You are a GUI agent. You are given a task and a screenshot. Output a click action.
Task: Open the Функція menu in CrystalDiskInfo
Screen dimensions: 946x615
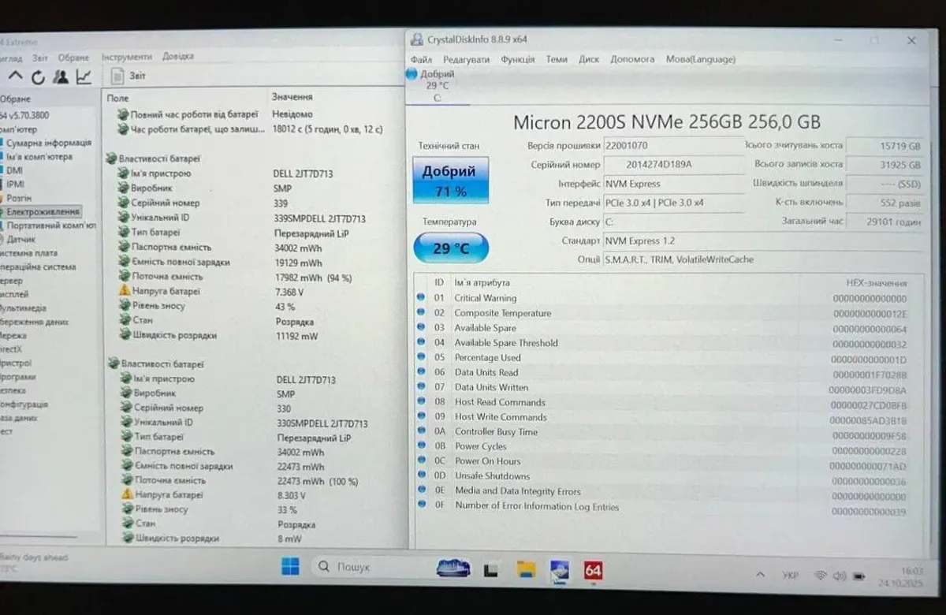[x=518, y=59]
